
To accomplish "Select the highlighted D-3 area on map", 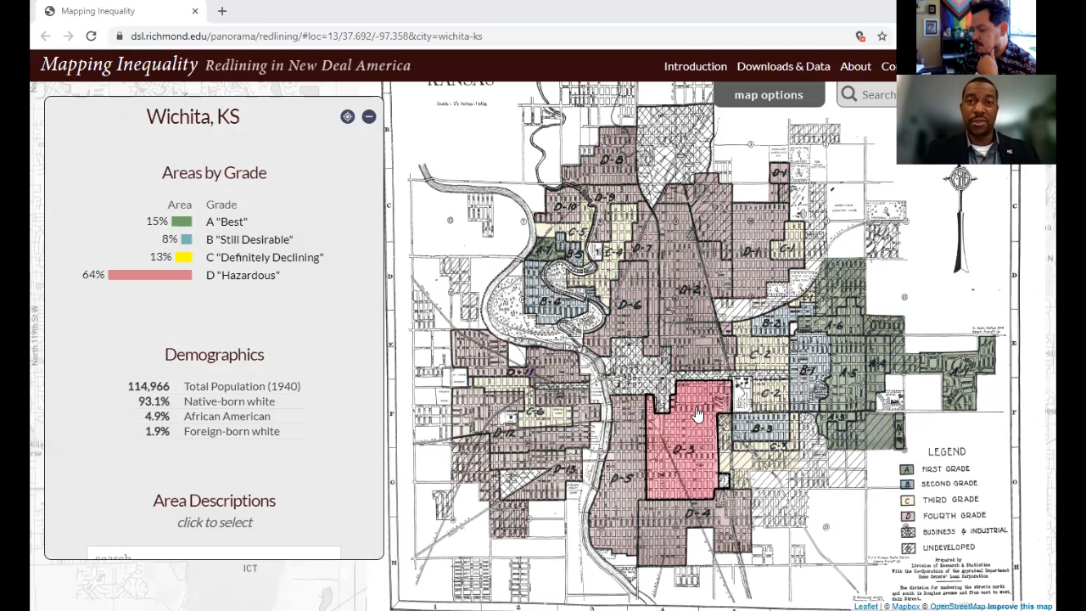I will pos(684,450).
